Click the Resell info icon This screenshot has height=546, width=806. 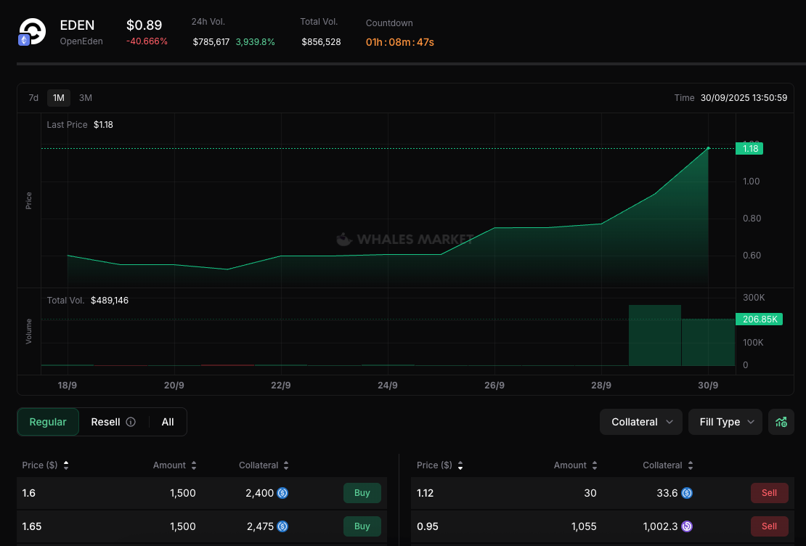131,422
